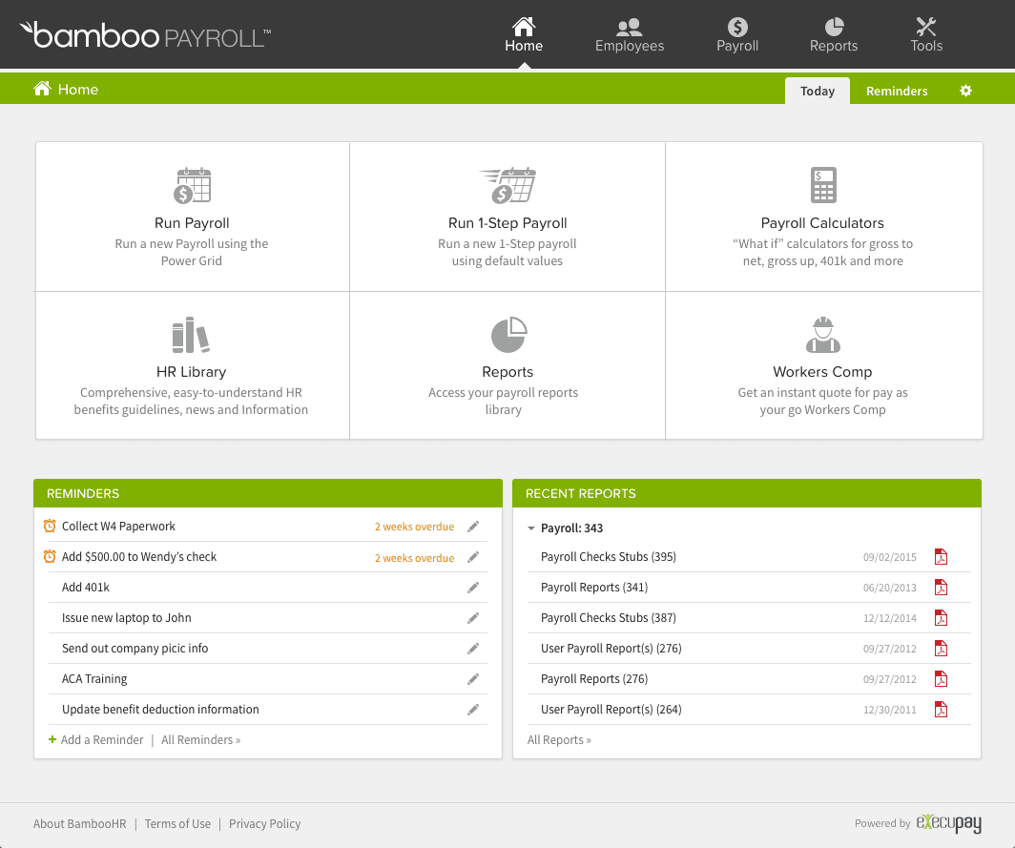Screen dimensions: 1015x848
Task: Select the Today tab
Action: point(817,91)
